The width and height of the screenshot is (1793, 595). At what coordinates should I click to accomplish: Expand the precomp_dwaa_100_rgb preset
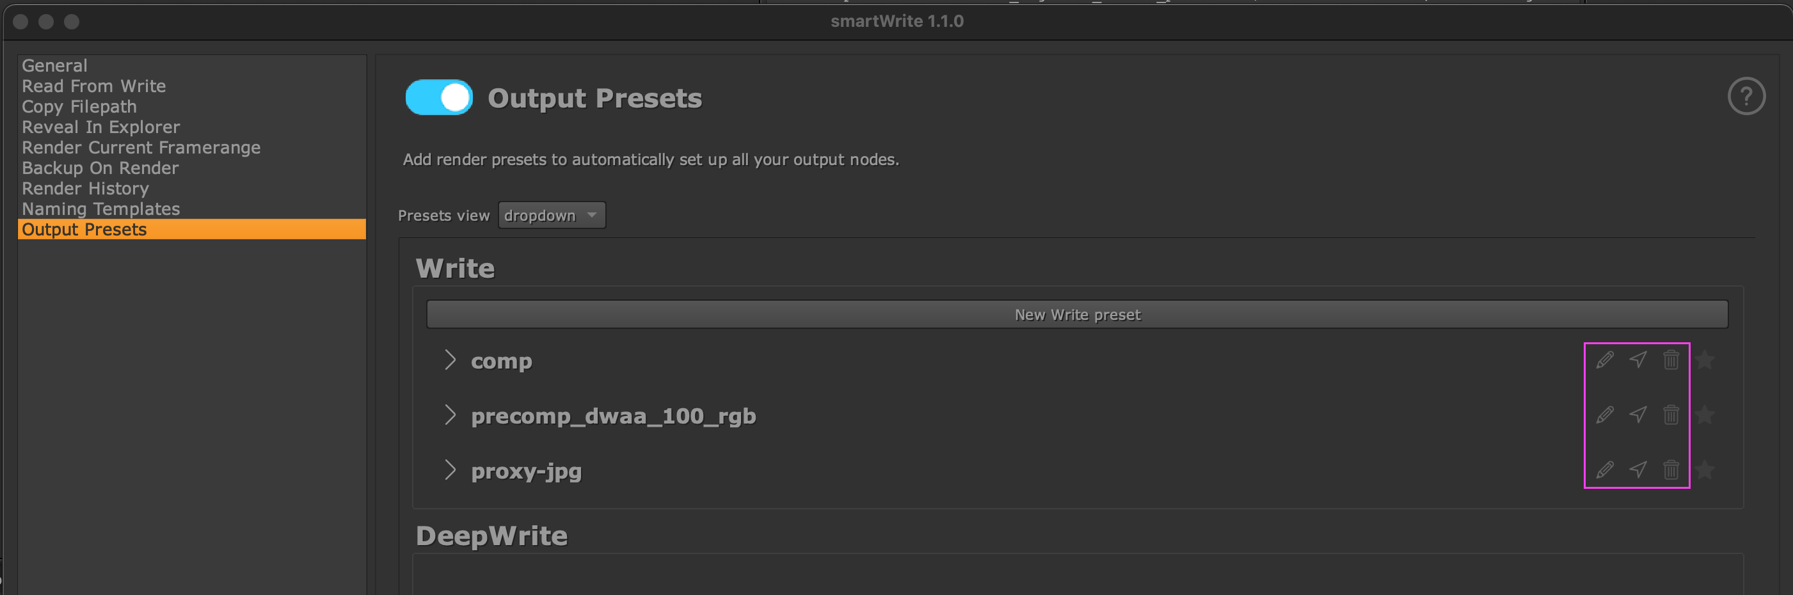click(x=449, y=415)
